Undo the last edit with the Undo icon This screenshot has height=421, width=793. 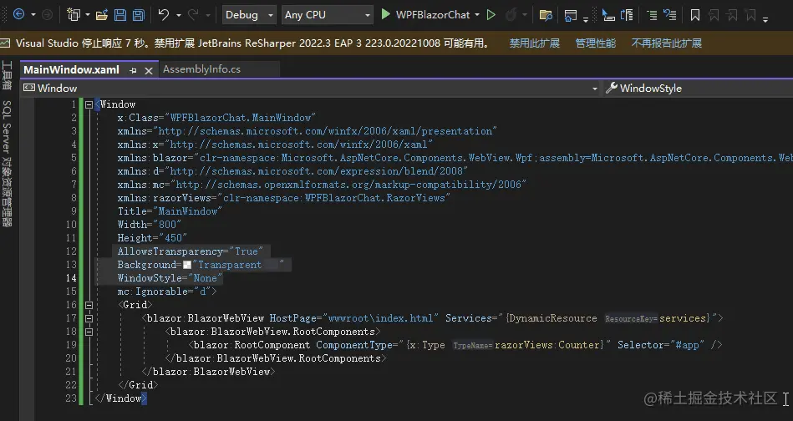(x=163, y=15)
